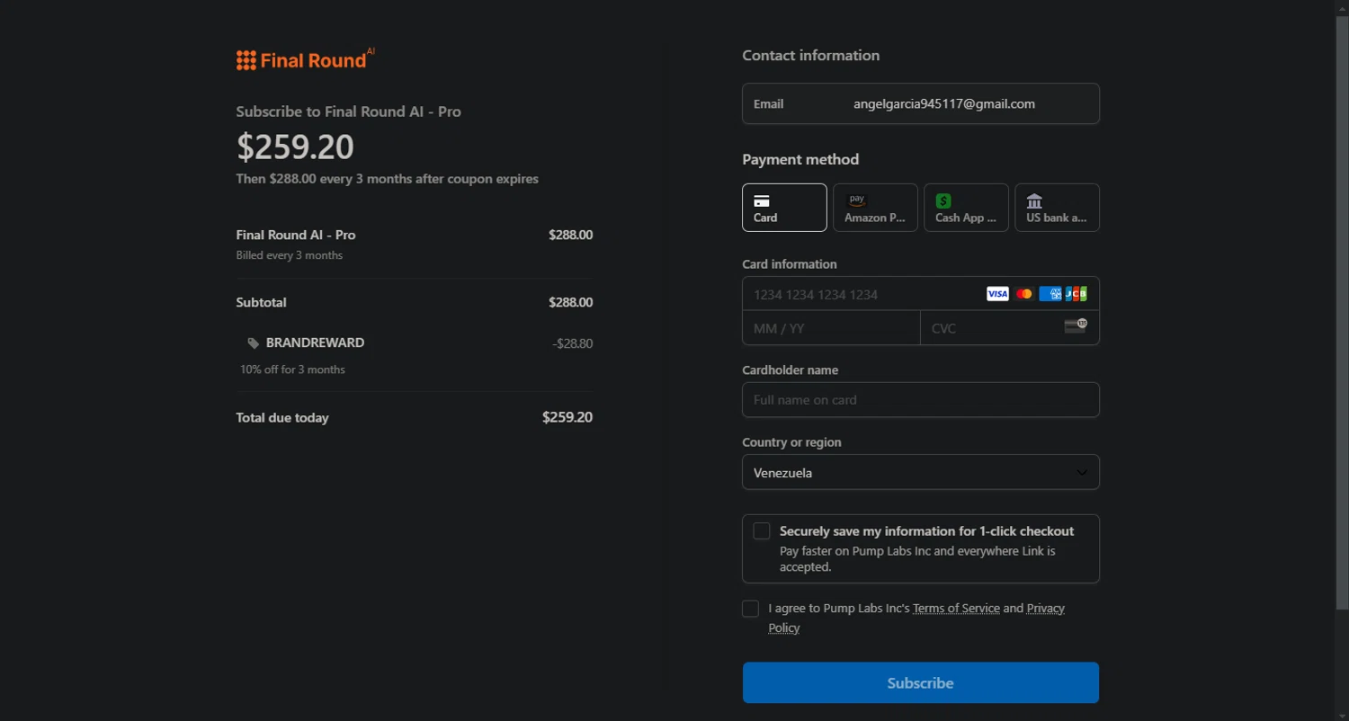
Task: Click the dropdown chevron next to Venezuela
Action: [x=1082, y=473]
